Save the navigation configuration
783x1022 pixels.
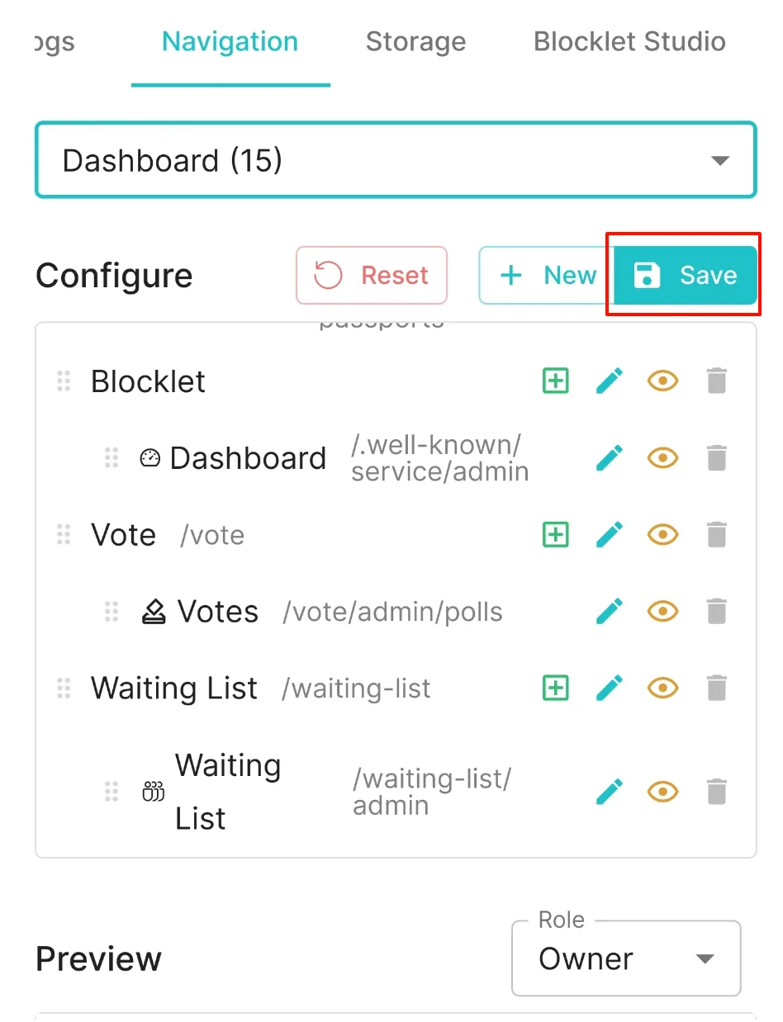coord(686,275)
